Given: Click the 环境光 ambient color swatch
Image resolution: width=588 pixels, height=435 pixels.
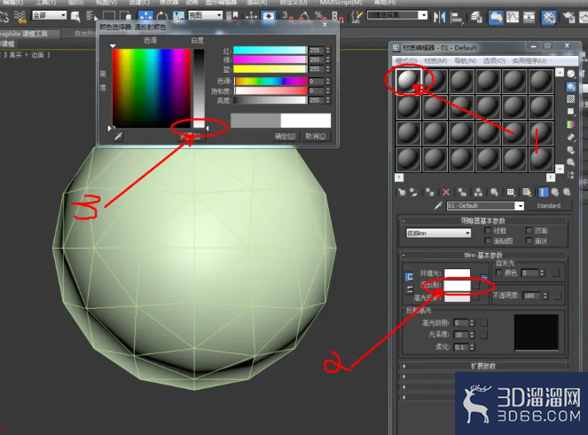Looking at the screenshot, I should click(x=457, y=273).
